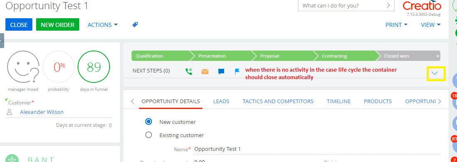This screenshot has width=457, height=162.
Task: Open the Closed won stage dropdown
Action: tap(438, 56)
